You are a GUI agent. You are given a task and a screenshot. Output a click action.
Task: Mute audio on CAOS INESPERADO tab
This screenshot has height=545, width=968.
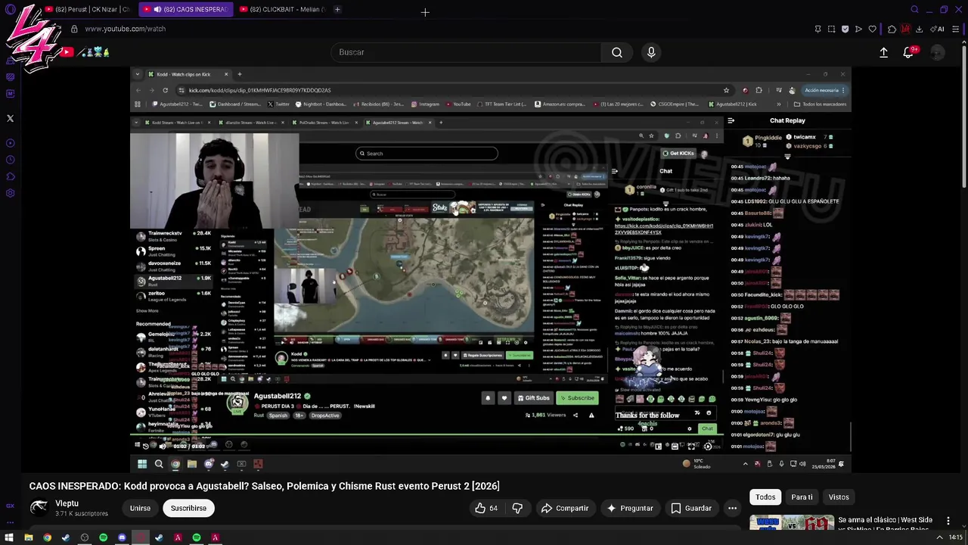[x=157, y=10]
